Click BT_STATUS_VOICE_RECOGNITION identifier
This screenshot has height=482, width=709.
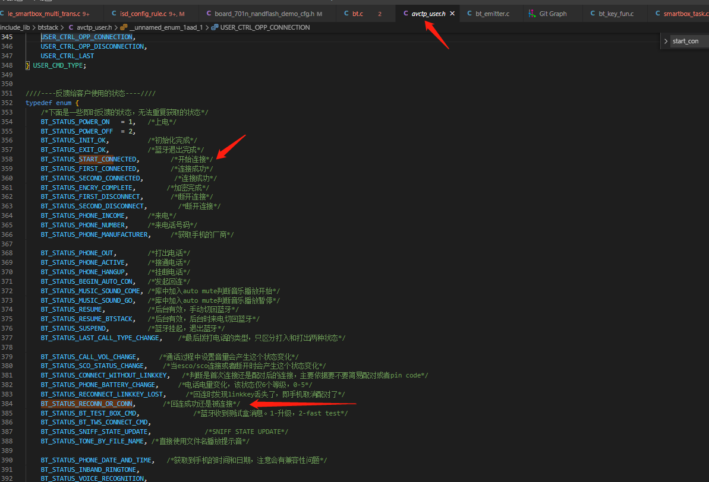(x=92, y=478)
